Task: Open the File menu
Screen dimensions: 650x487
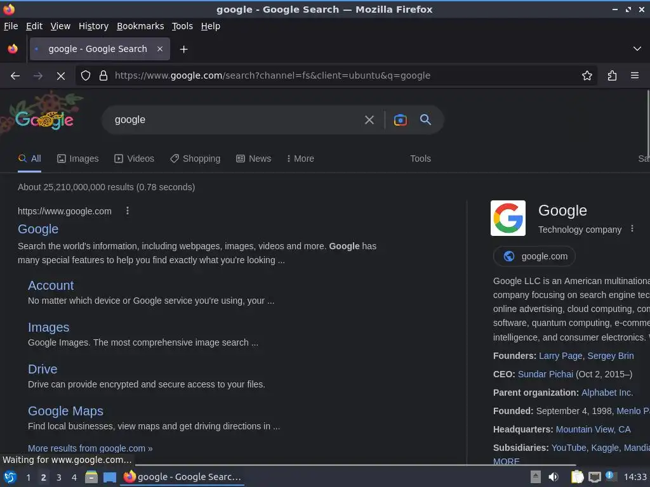Action: pos(11,26)
